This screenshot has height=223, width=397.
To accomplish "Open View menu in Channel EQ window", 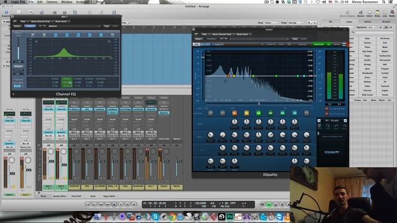I will click(x=24, y=22).
